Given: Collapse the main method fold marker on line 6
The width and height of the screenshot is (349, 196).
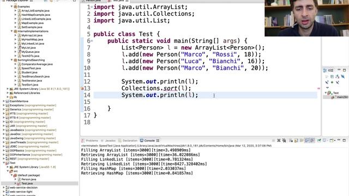Looking at the screenshot, I should point(92,41).
